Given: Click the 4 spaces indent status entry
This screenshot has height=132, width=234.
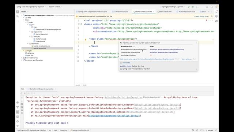Looking at the screenshot, I should 210,130.
